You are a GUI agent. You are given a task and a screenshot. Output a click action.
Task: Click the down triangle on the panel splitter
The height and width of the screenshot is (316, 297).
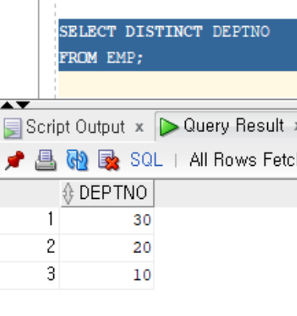click(x=23, y=105)
